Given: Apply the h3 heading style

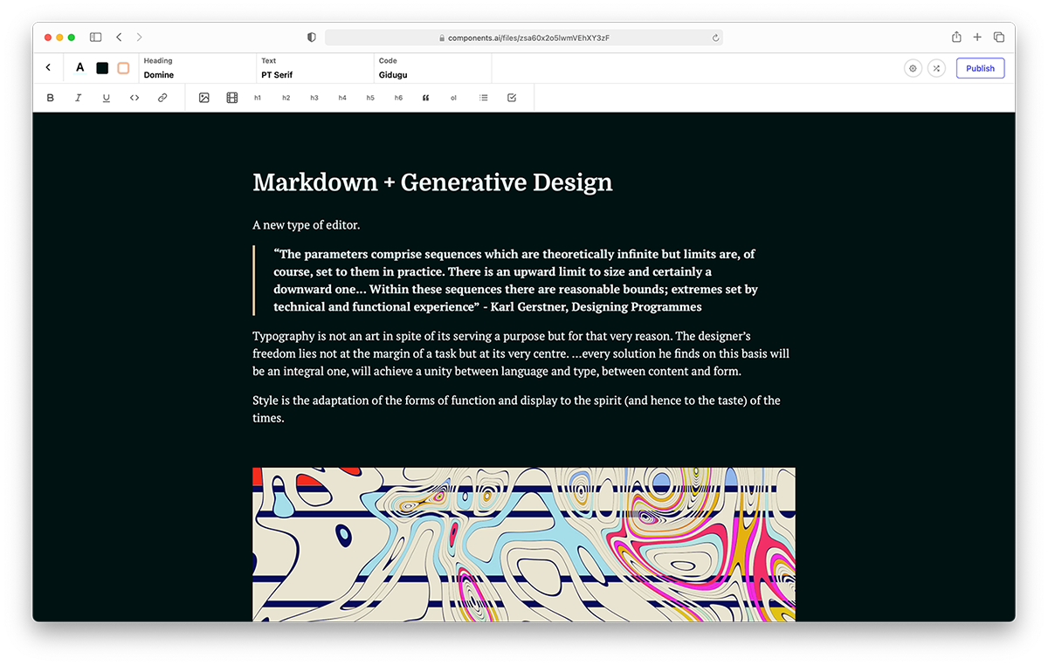Looking at the screenshot, I should 314,98.
